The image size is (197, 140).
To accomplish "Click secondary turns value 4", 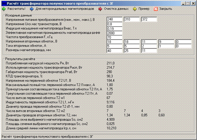I will [142, 111].
